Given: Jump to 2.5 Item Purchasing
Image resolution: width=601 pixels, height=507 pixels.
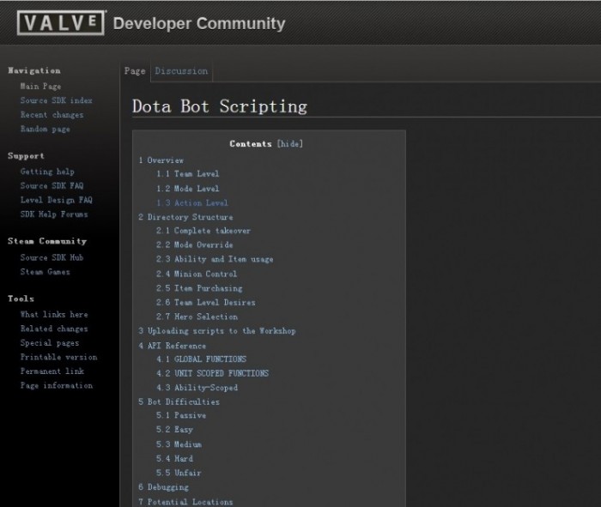Looking at the screenshot, I should (x=199, y=288).
